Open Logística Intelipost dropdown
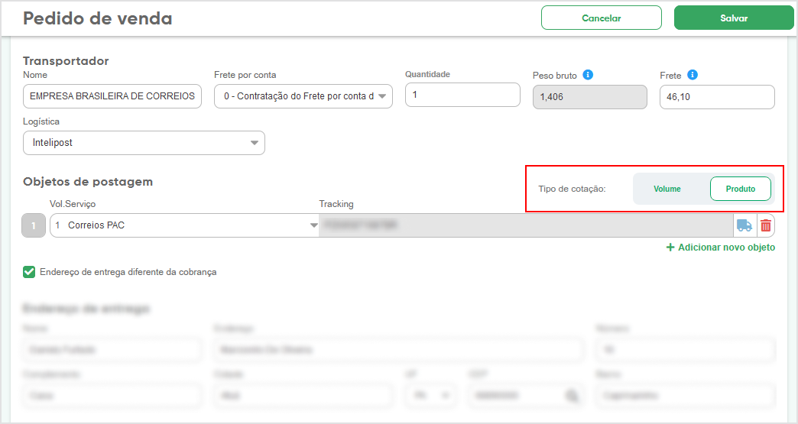Viewport: 798px width, 424px height. point(144,143)
